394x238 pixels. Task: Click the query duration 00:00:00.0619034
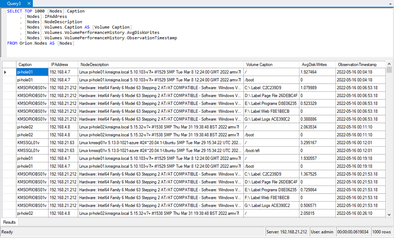coord(353,232)
